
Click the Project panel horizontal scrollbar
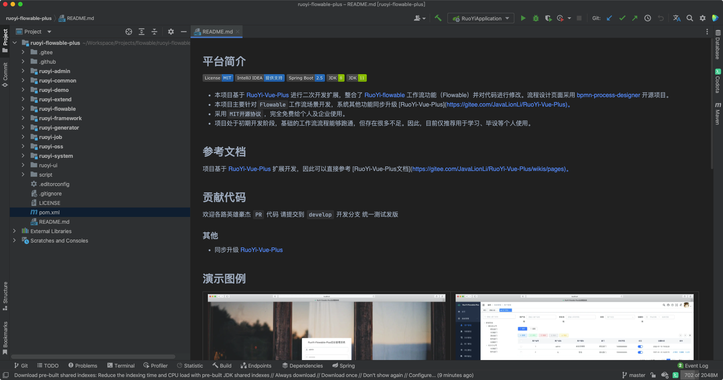click(93, 357)
